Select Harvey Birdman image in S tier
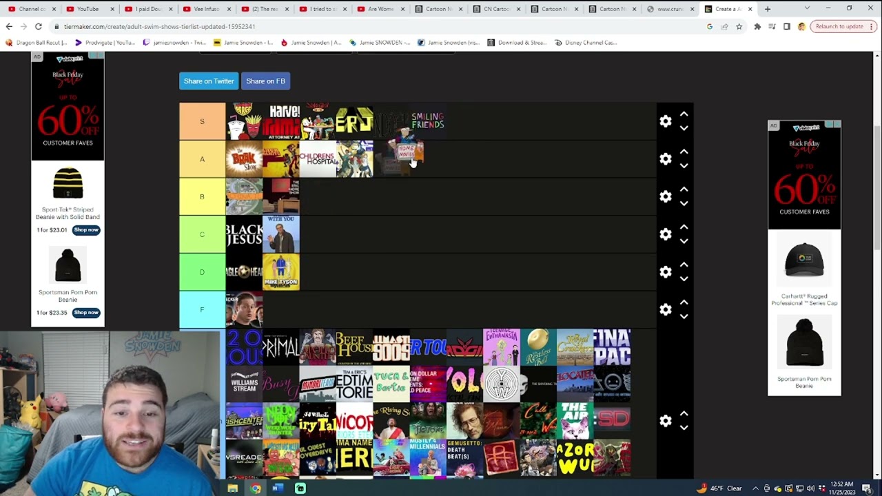This screenshot has height=496, width=882. 281,121
